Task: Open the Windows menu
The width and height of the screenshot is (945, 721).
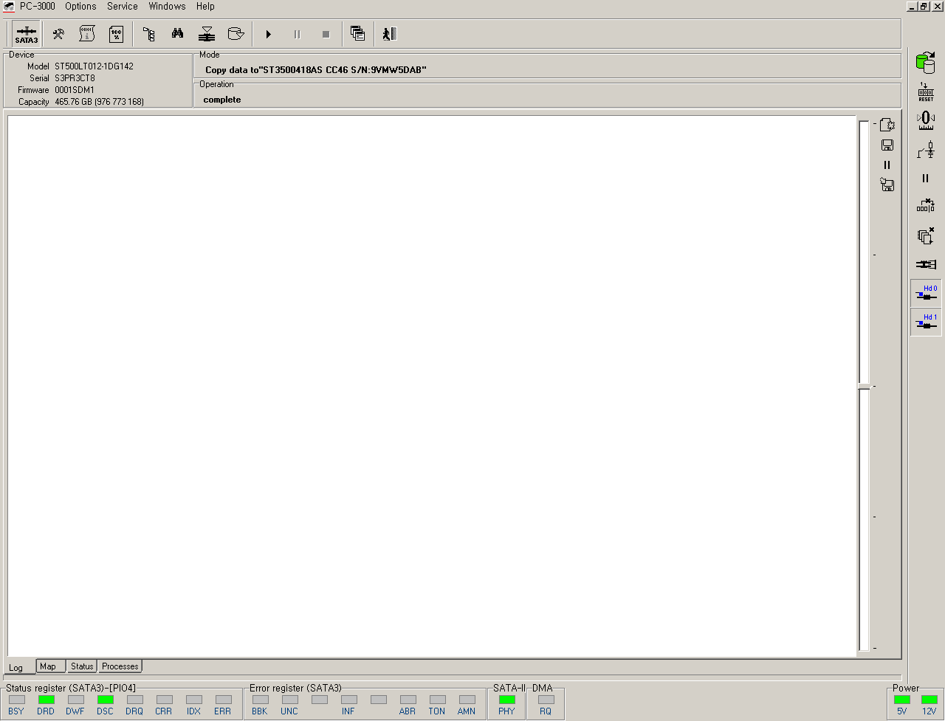Action: pos(167,7)
